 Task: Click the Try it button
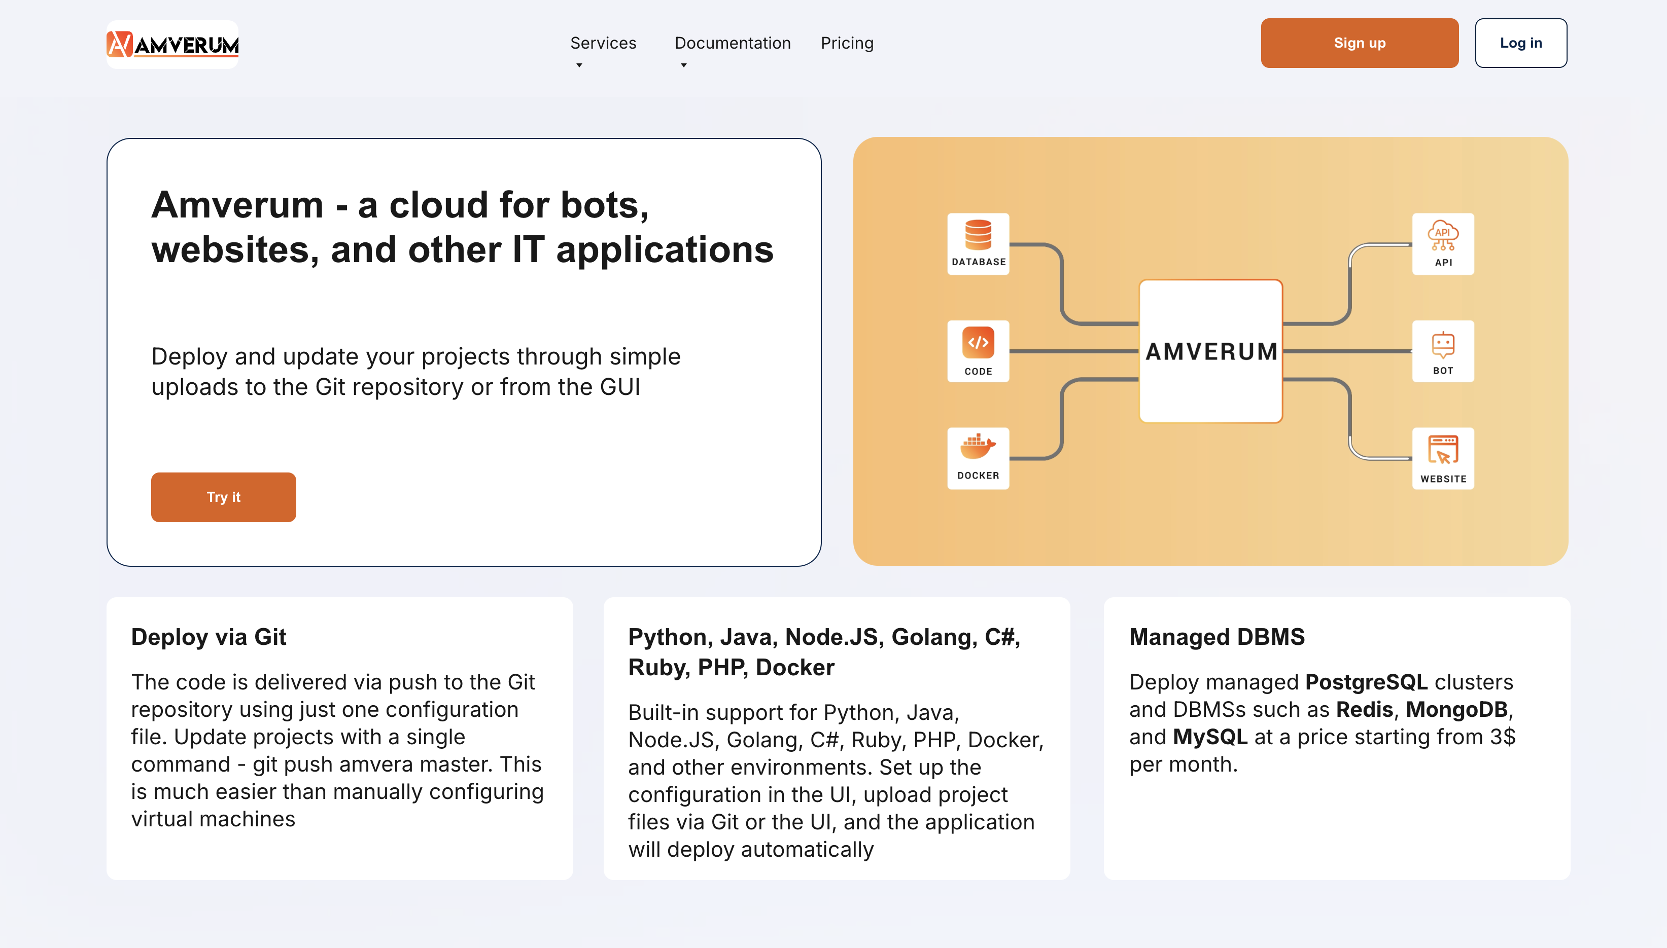coord(223,497)
